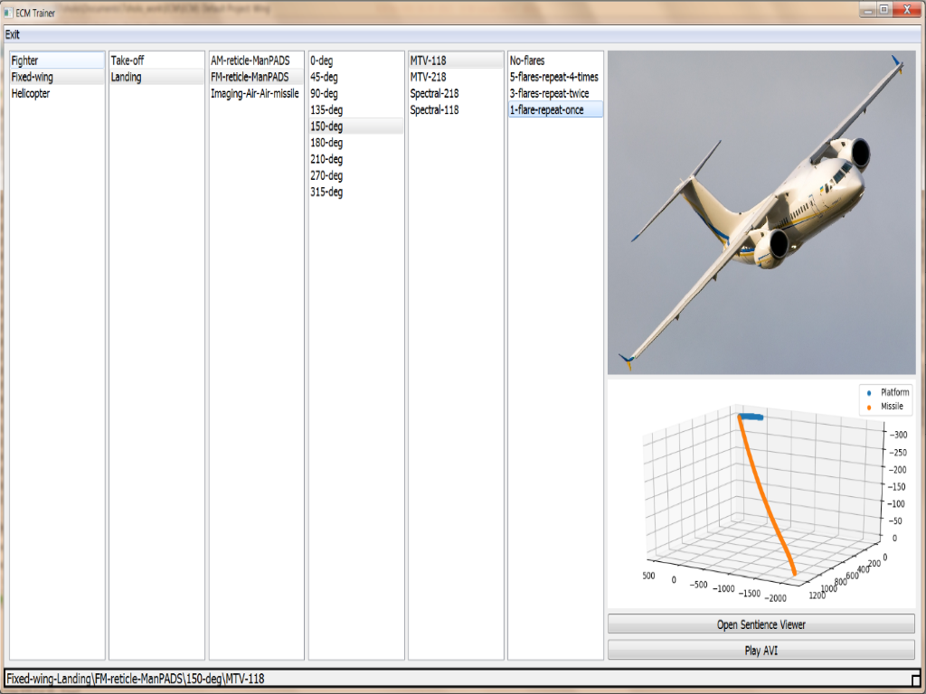Select 180-deg aspect angle
926x694 pixels.
coord(326,143)
